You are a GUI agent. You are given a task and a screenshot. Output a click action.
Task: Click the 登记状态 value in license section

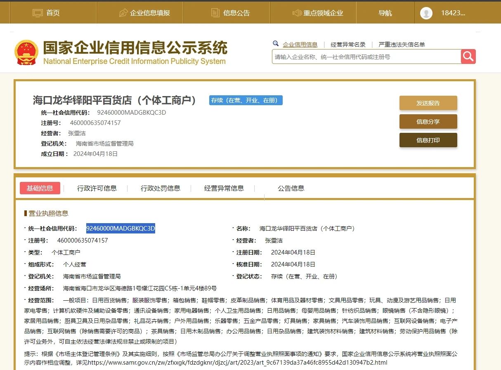(x=304, y=276)
